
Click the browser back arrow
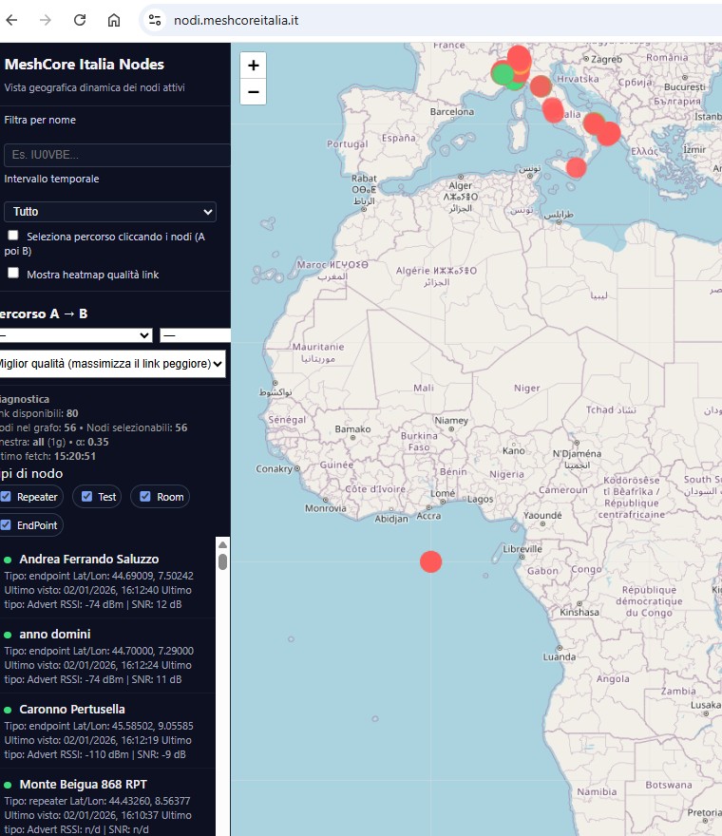pos(12,20)
